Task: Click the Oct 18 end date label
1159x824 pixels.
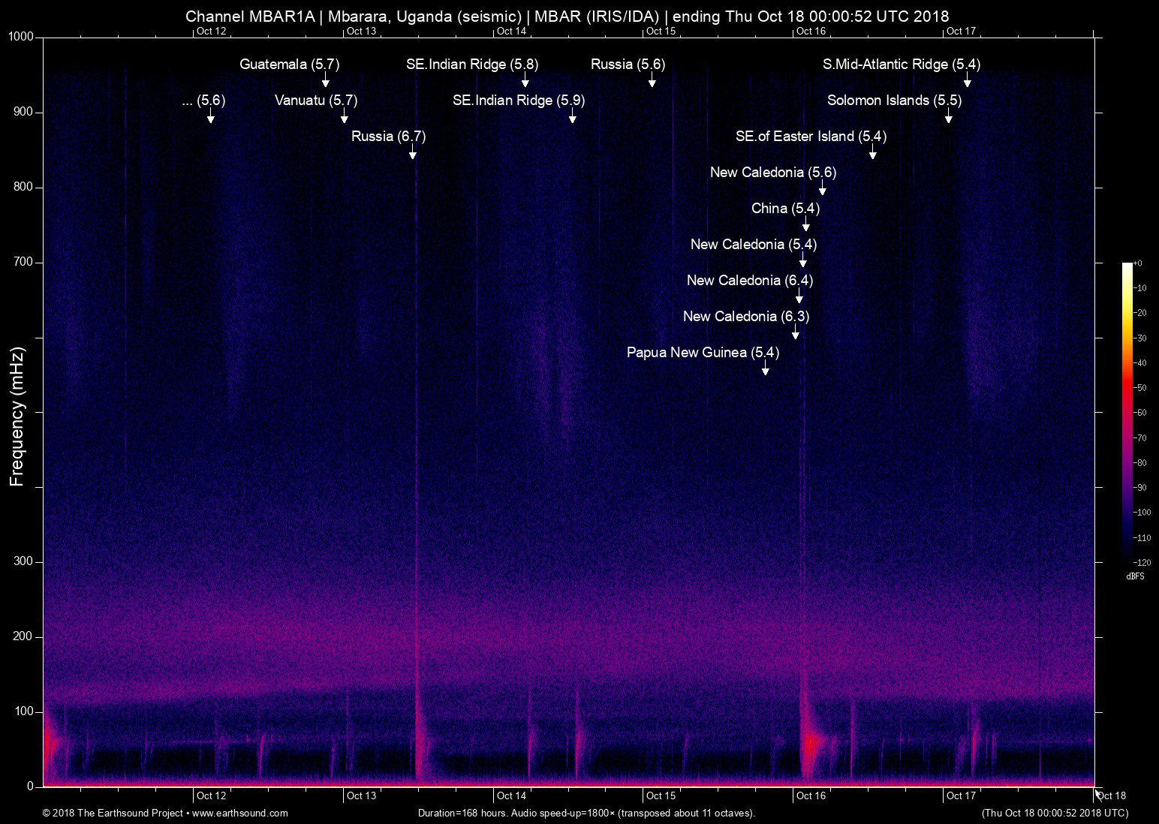Action: point(1111,796)
